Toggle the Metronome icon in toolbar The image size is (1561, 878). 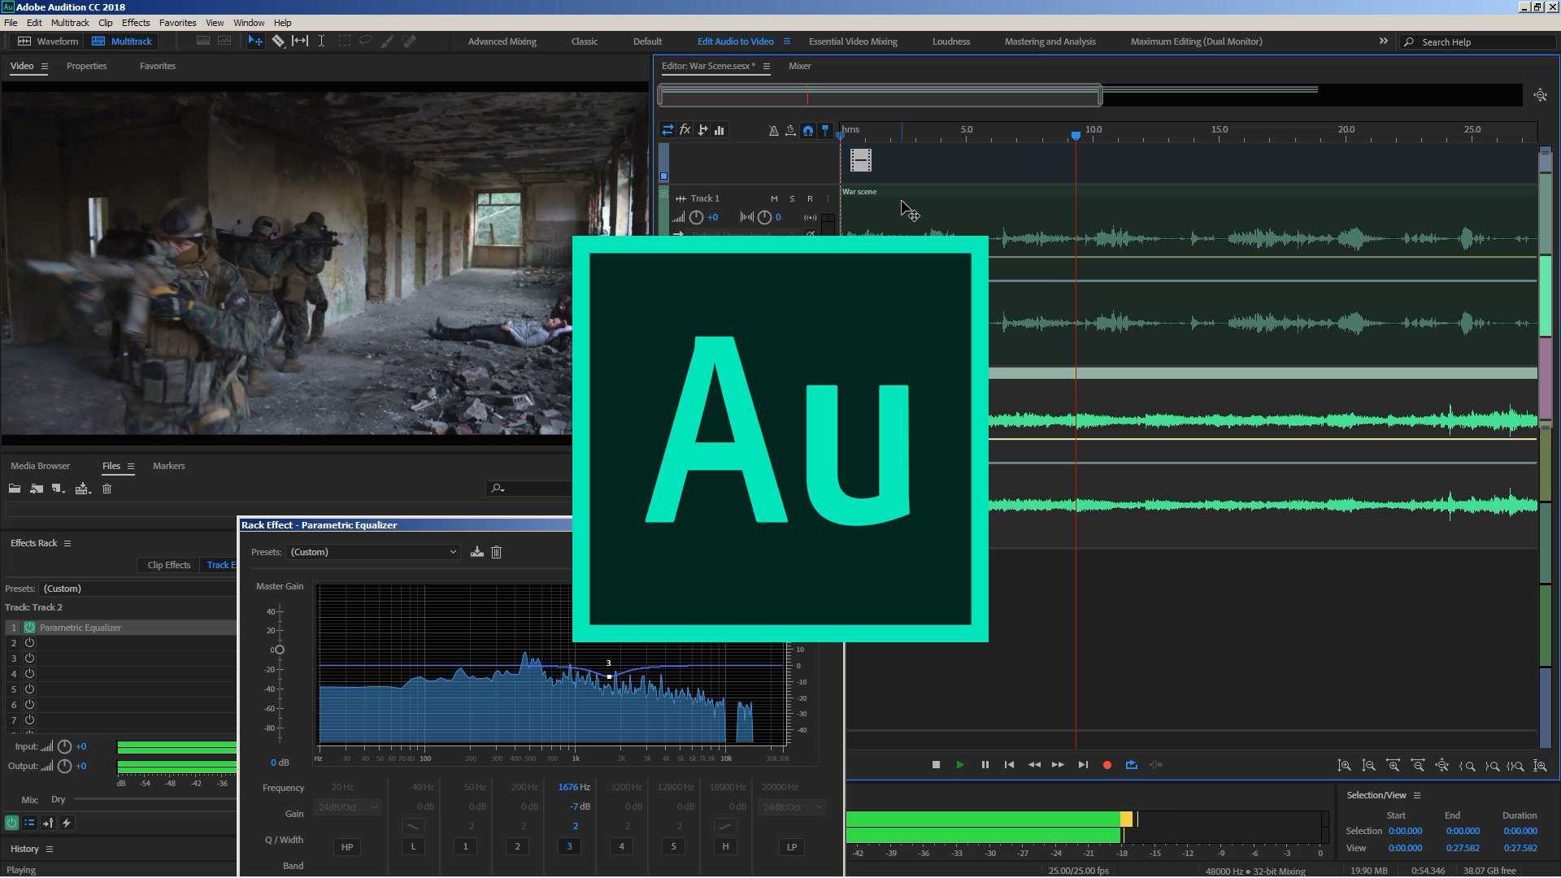point(773,130)
